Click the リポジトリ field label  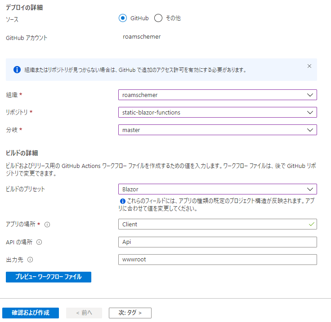pos(17,112)
